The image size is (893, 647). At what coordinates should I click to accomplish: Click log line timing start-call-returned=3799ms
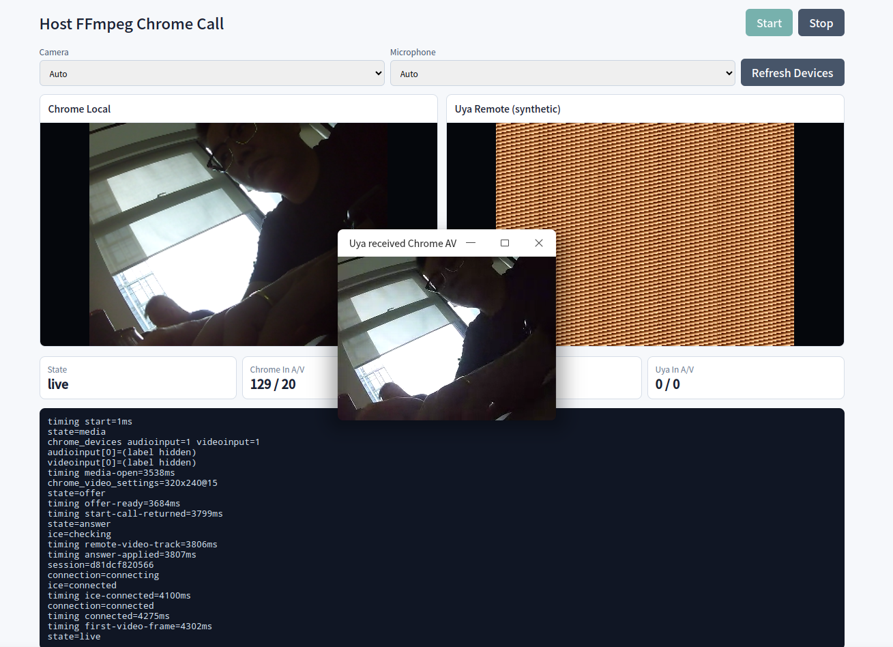coord(135,514)
